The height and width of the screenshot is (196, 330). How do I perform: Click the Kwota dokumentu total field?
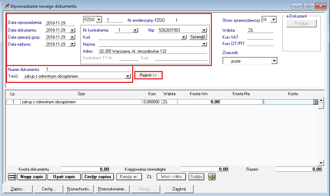click(85, 169)
